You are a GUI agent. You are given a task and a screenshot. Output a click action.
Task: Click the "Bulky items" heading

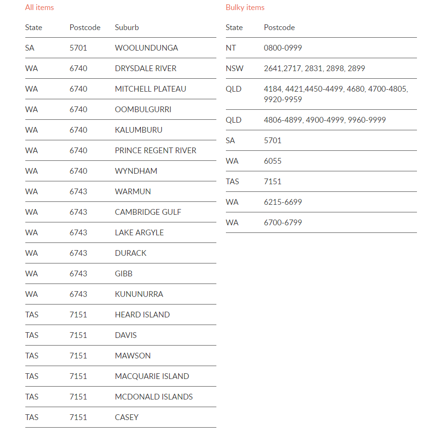[x=245, y=8]
